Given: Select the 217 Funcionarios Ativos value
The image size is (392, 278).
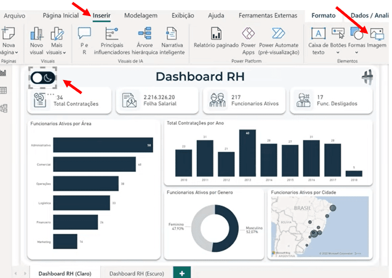Looking at the screenshot, I should 236,97.
